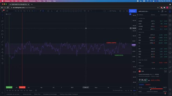The image size is (172, 96).
Task: Open the indicators fx toolbar button
Action: pos(52,11)
